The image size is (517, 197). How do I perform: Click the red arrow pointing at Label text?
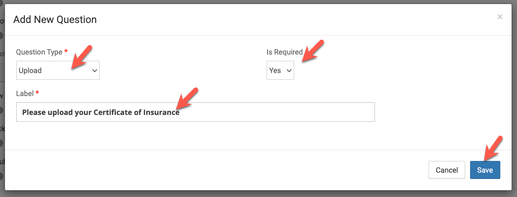point(187,99)
